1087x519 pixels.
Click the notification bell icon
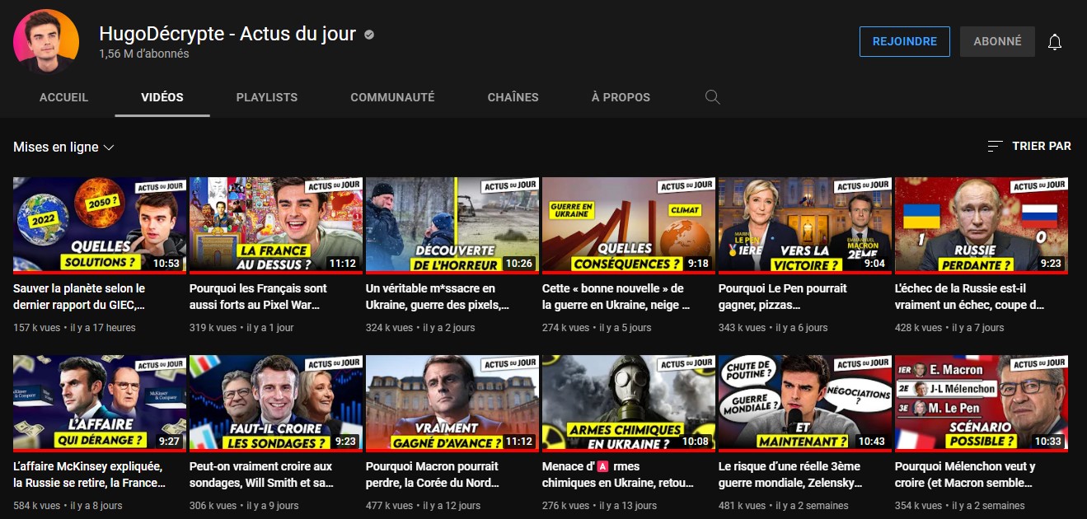point(1055,42)
